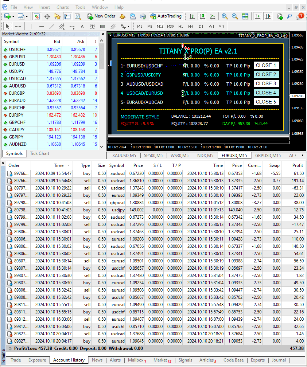The height and width of the screenshot is (367, 307).
Task: Tile chart windows with the grid icon
Action: [x=245, y=16]
